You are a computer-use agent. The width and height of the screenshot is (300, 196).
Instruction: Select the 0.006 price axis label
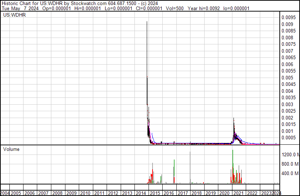[287, 64]
